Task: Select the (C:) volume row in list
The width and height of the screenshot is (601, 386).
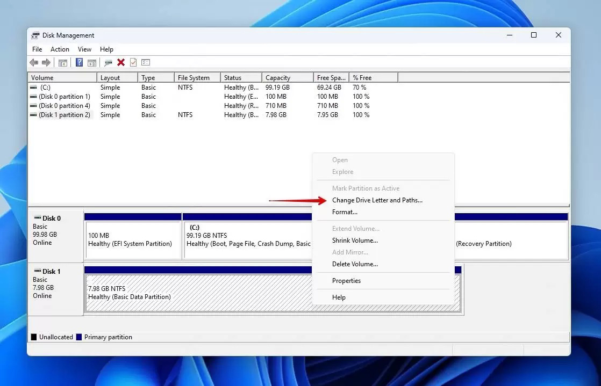Action: coord(45,88)
